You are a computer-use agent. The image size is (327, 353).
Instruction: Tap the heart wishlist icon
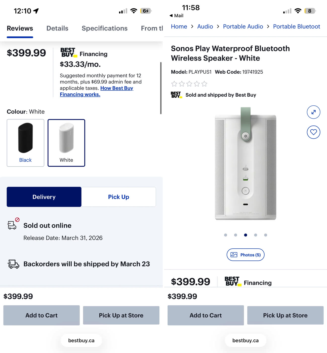coord(313,132)
